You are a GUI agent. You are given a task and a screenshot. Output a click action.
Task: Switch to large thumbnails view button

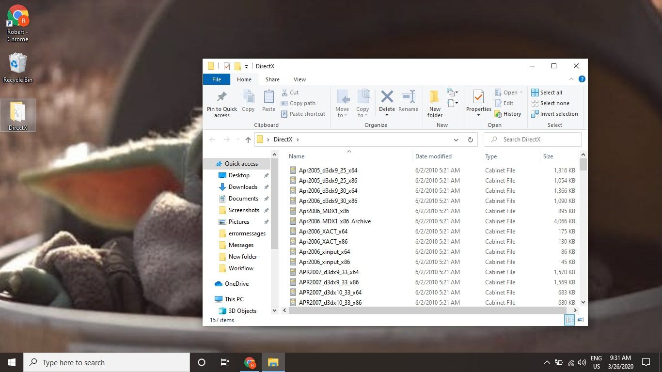pyautogui.click(x=580, y=320)
